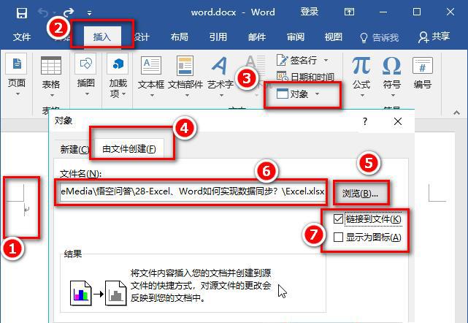Click the 文本框 text box icon
This screenshot has width=468, height=323.
point(151,65)
